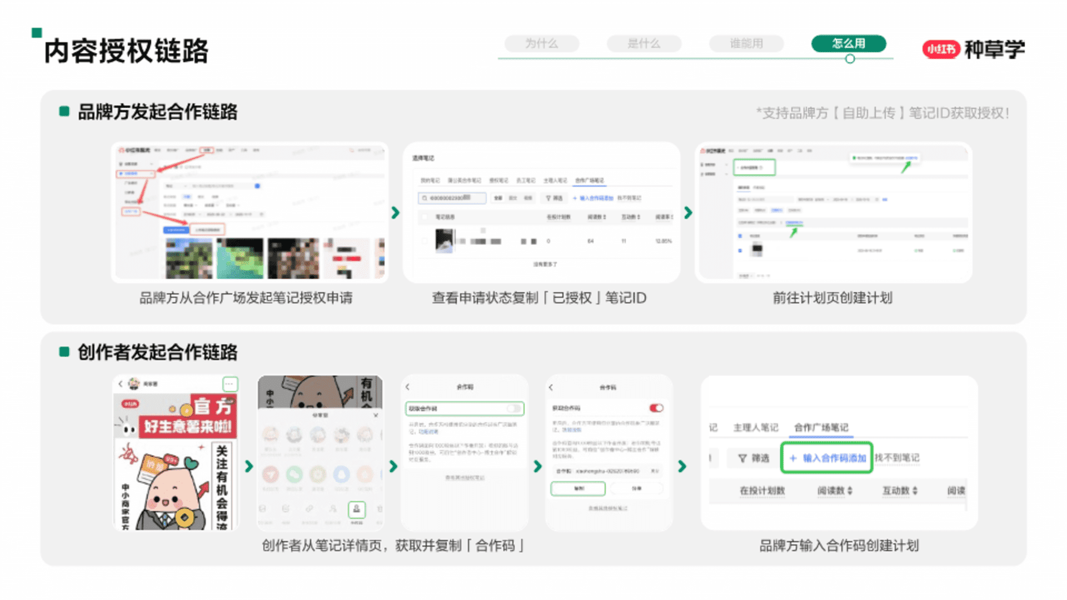Click the mascot note cover thumbnail

coord(176,461)
